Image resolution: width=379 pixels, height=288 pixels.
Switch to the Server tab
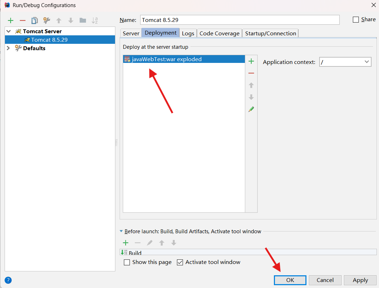click(x=131, y=33)
